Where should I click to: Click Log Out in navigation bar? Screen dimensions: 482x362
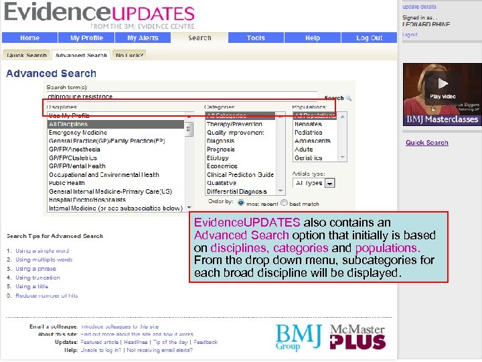[x=369, y=38]
